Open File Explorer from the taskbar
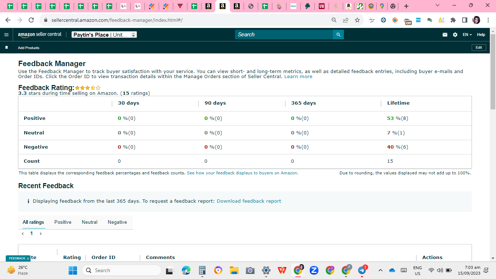496x279 pixels. pos(234,270)
